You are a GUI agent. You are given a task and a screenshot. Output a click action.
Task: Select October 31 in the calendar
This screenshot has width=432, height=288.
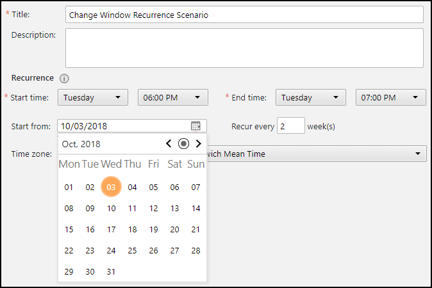(x=112, y=272)
